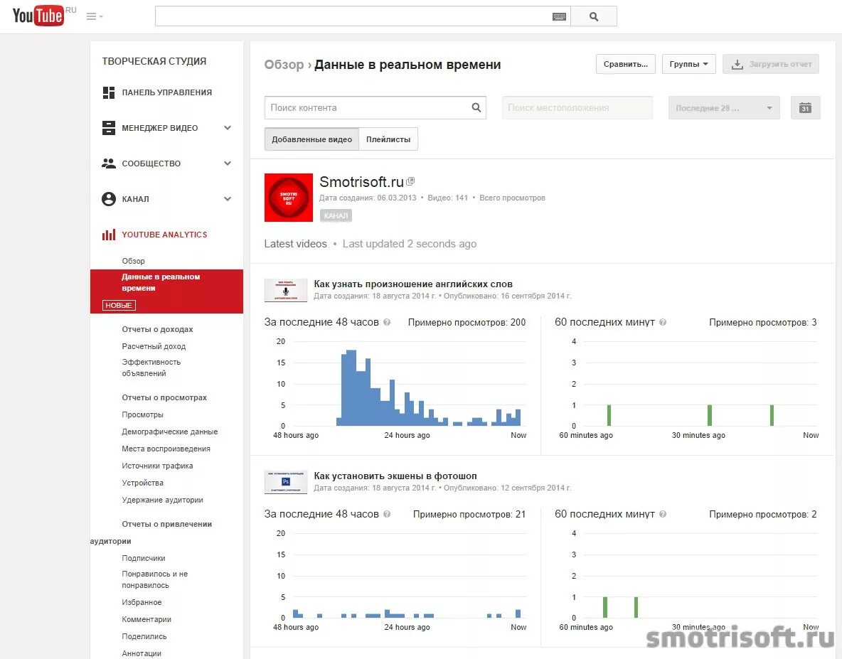Click ПАНЕЛЬ УПРАВЛЕНИЯ sidebar link
Viewport: 842px width, 659px height.
tap(166, 92)
